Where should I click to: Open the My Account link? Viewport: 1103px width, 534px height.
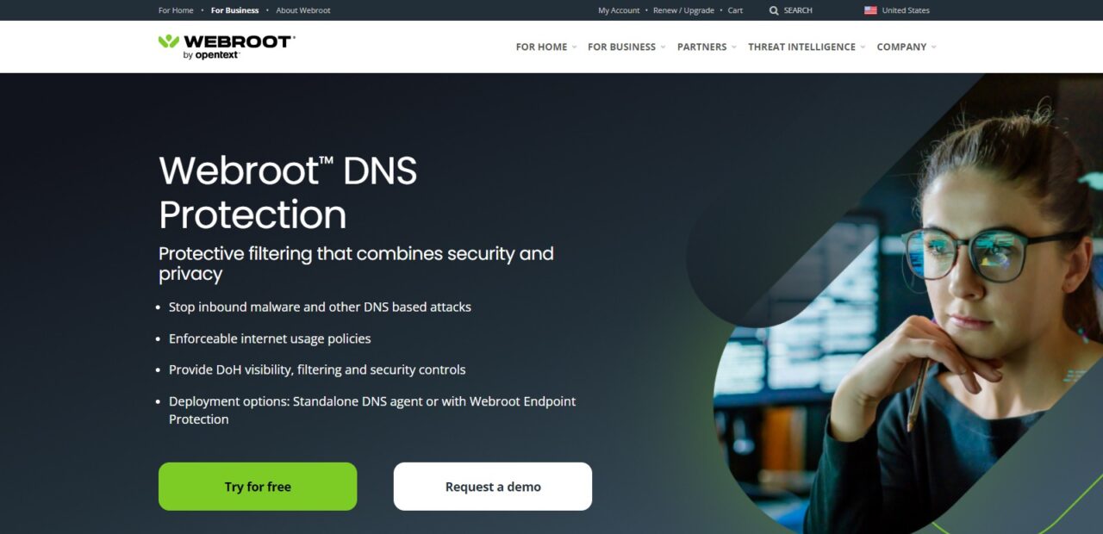tap(619, 10)
